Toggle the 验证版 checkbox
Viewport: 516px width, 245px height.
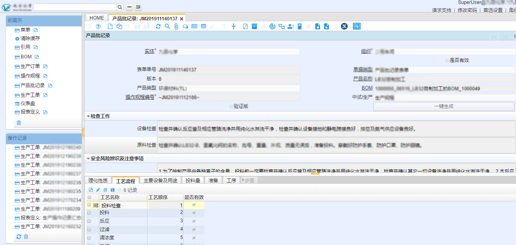[x=231, y=106]
